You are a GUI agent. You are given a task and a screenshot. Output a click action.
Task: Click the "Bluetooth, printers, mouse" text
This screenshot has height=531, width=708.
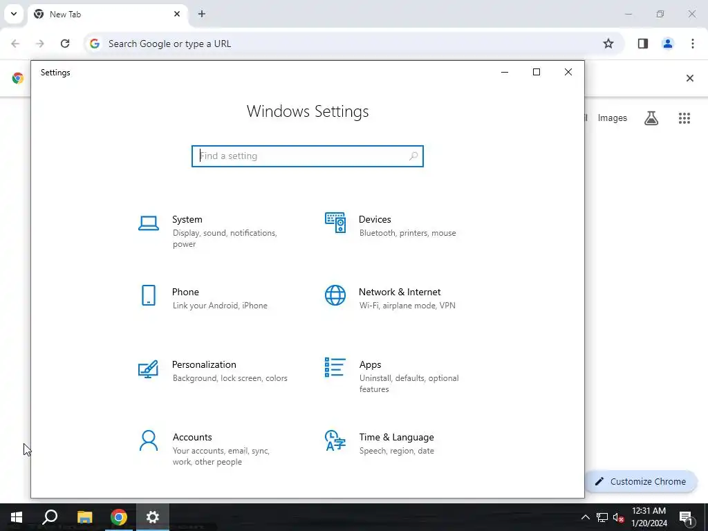[x=408, y=233]
